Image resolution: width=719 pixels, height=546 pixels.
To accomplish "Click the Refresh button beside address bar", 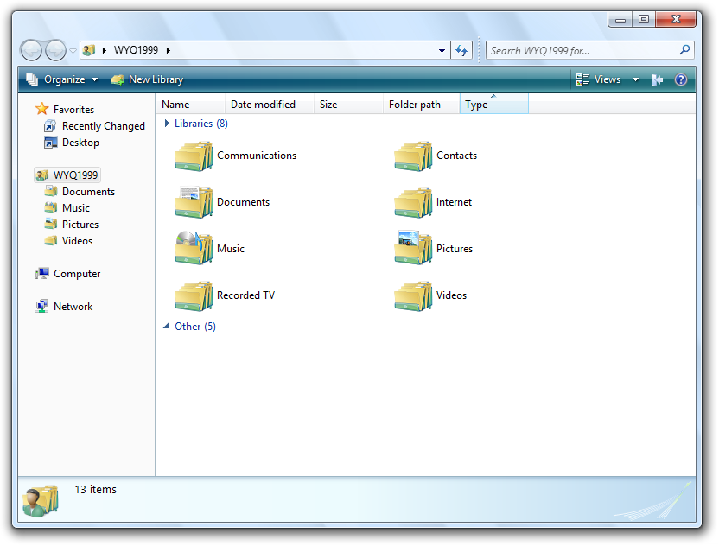I will coord(462,50).
